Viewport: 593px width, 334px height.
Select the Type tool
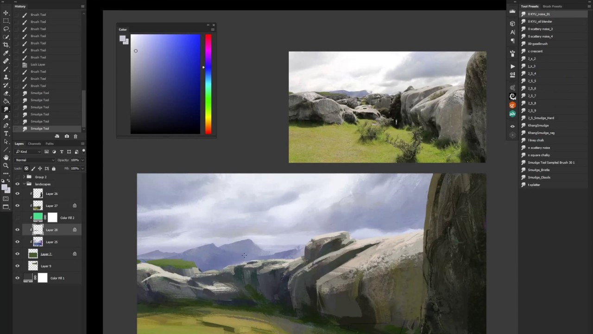tap(6, 133)
